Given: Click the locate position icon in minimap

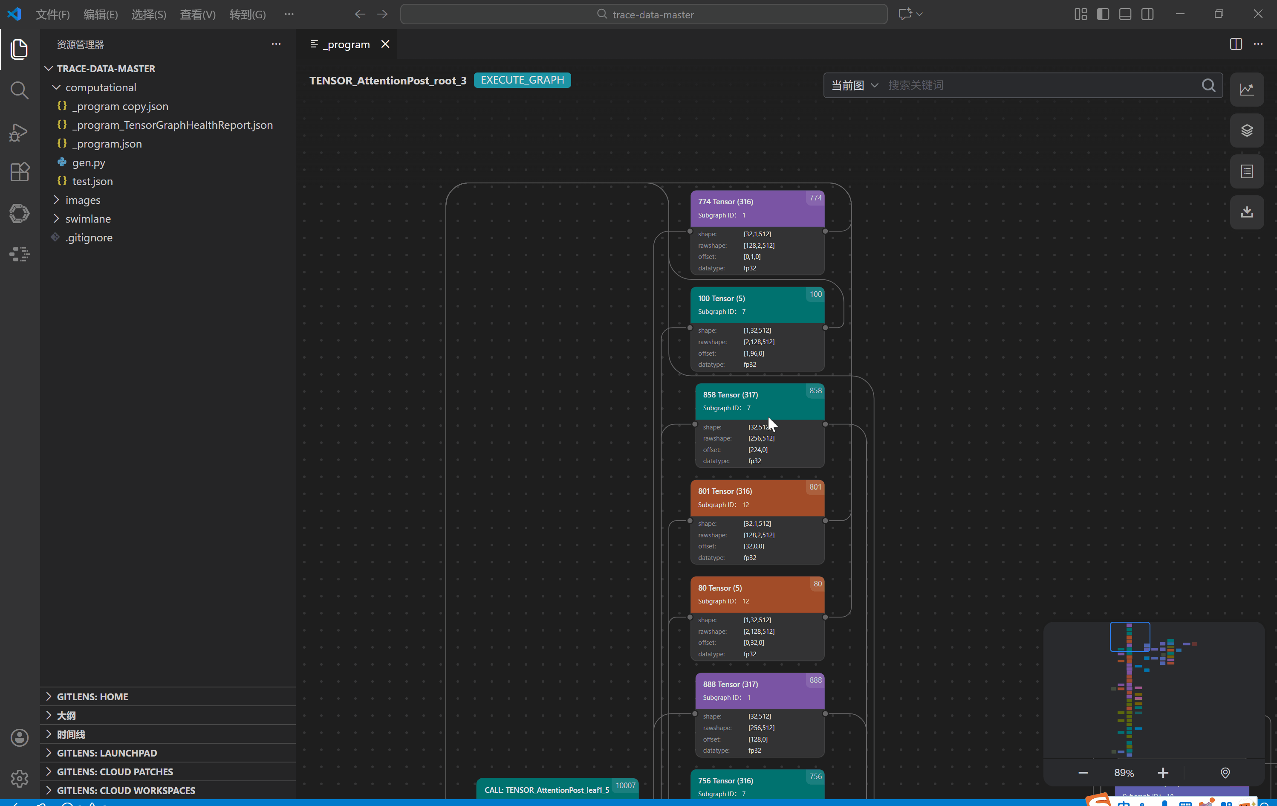Looking at the screenshot, I should tap(1225, 773).
